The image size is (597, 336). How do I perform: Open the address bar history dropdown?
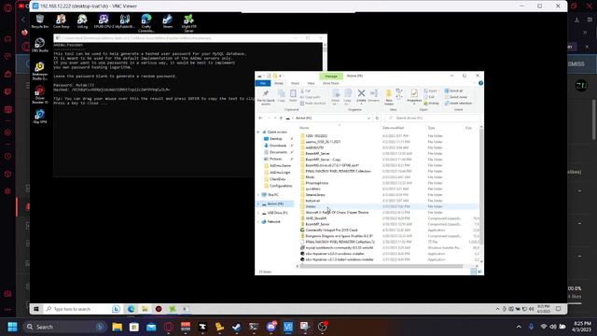368,119
